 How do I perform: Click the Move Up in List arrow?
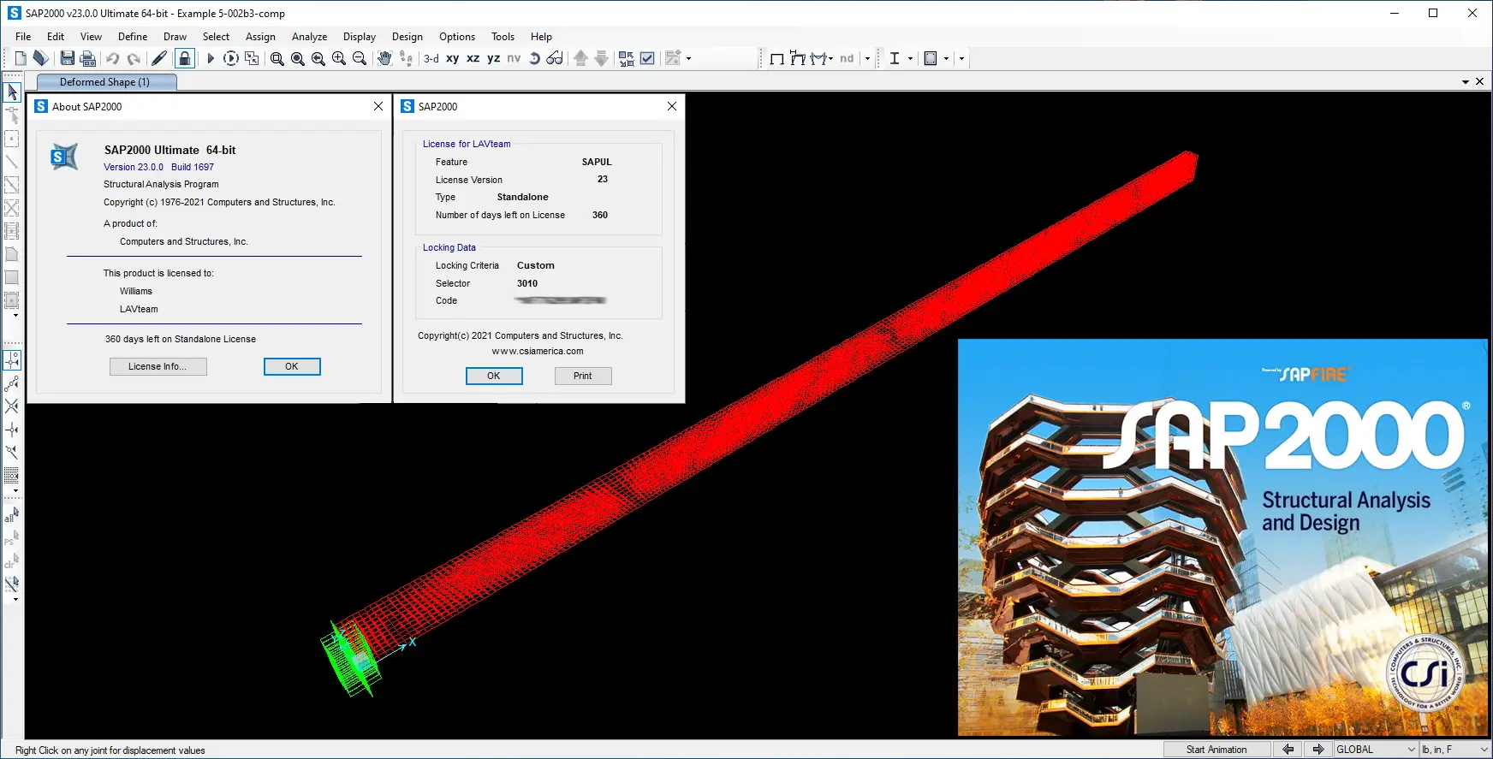(x=580, y=58)
